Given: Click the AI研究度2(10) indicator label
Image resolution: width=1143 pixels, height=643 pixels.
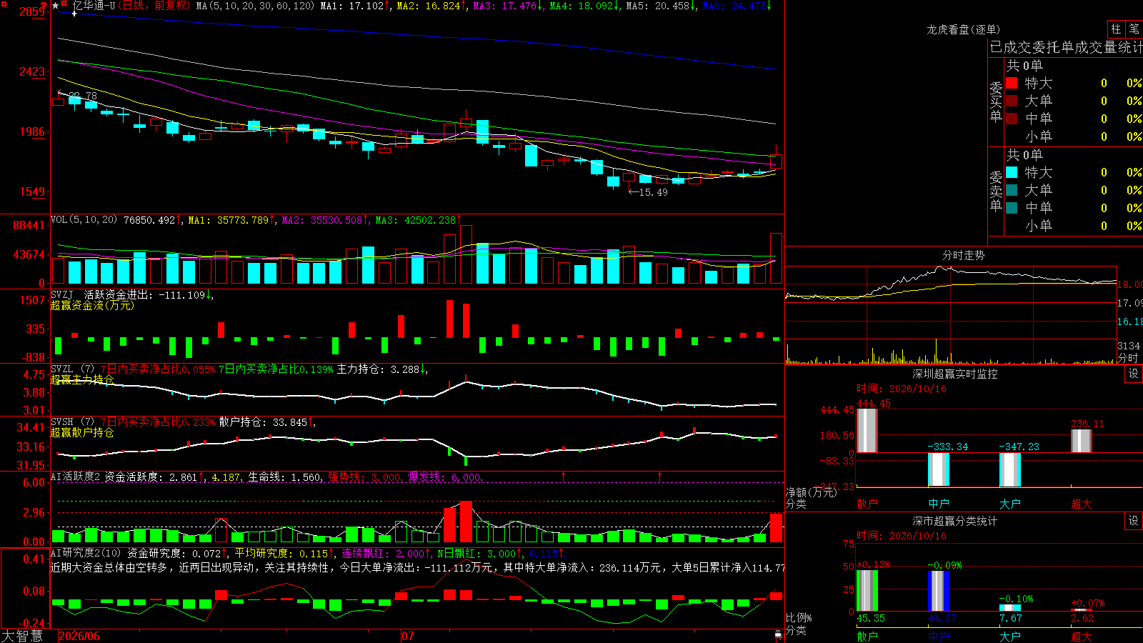Looking at the screenshot, I should coord(86,553).
